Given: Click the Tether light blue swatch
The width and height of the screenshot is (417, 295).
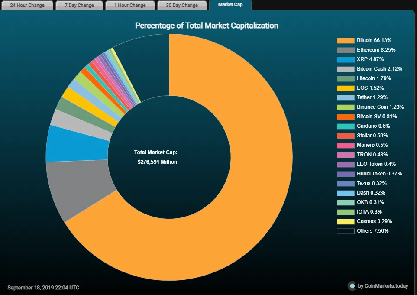Looking at the screenshot, I should pyautogui.click(x=346, y=97).
